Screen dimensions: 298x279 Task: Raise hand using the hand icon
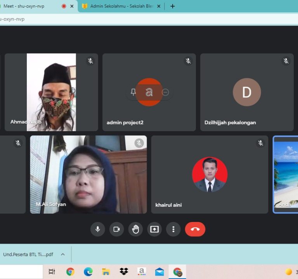click(x=135, y=229)
